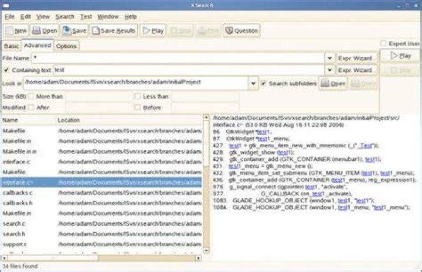This screenshot has width=422, height=272.
Task: Start search with the toolbar Play button
Action: click(x=153, y=30)
